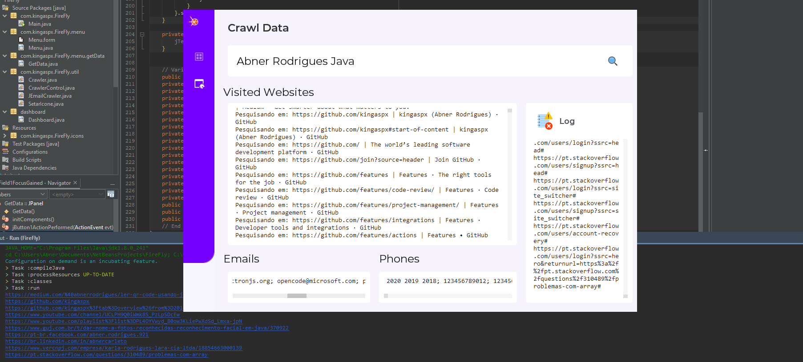Open the github.com/kingaspx output link
This screenshot has height=362, width=803.
(47, 301)
